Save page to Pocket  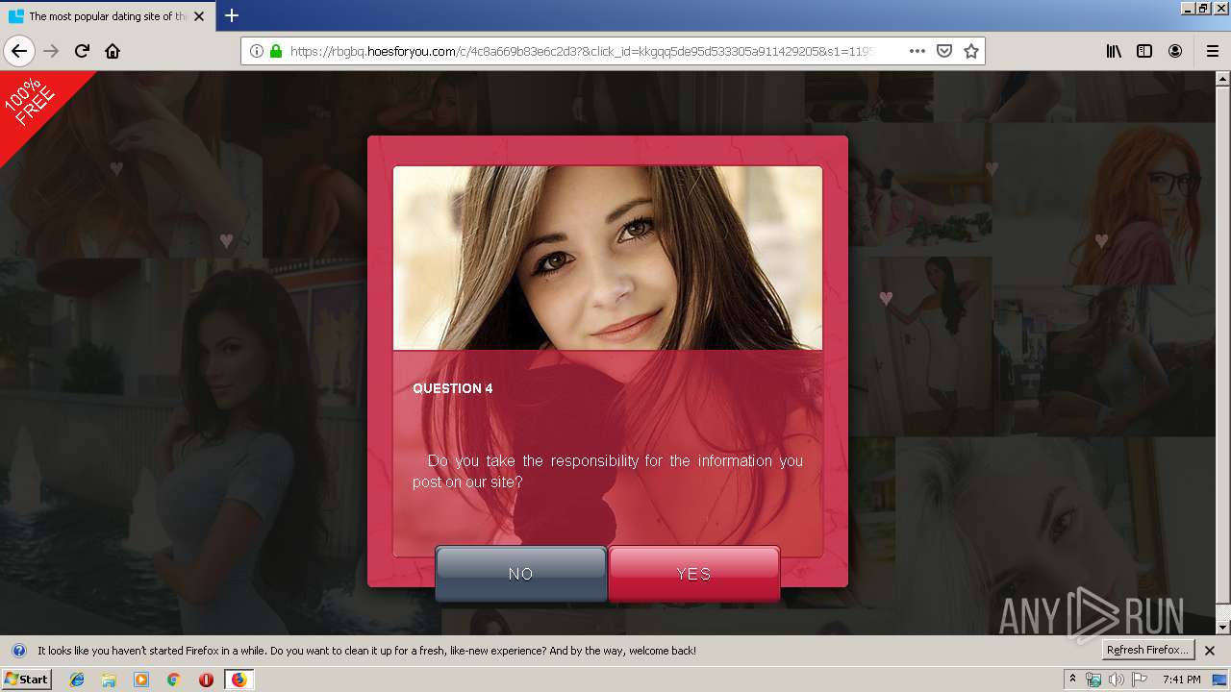(944, 51)
